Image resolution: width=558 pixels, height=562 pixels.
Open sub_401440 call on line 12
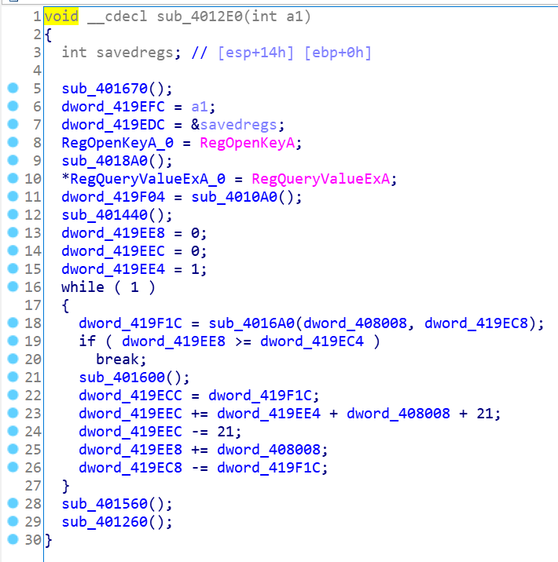click(105, 215)
